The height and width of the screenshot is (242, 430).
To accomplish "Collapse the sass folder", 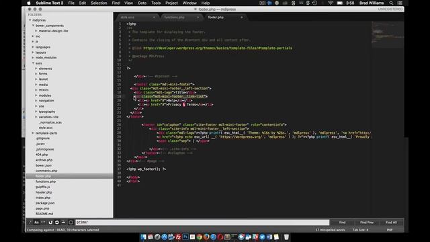I will tap(33, 63).
